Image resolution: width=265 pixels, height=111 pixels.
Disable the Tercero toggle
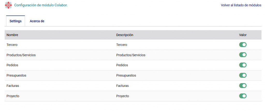pyautogui.click(x=243, y=45)
